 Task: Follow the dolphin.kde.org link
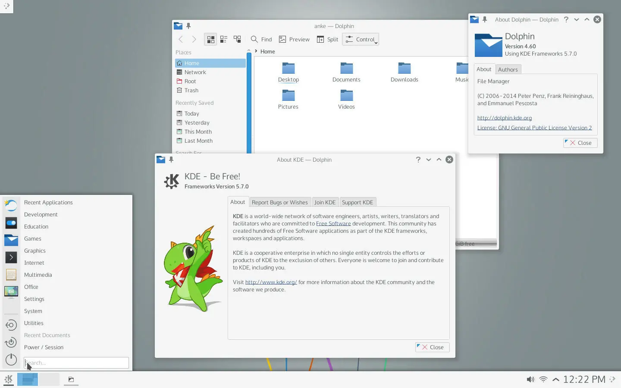point(504,118)
